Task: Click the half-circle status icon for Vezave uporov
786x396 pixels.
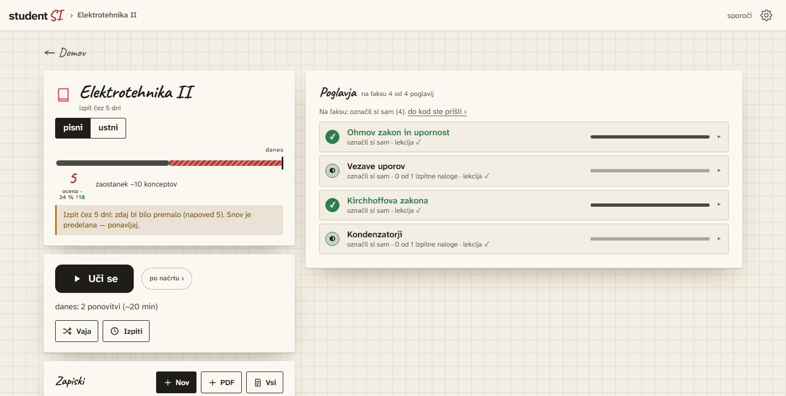Action: pyautogui.click(x=332, y=171)
